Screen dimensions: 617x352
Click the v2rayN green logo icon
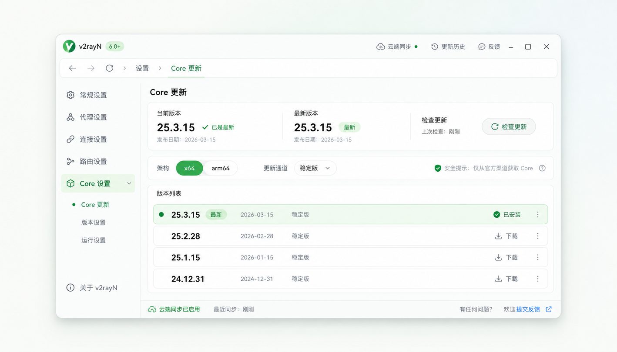point(69,46)
